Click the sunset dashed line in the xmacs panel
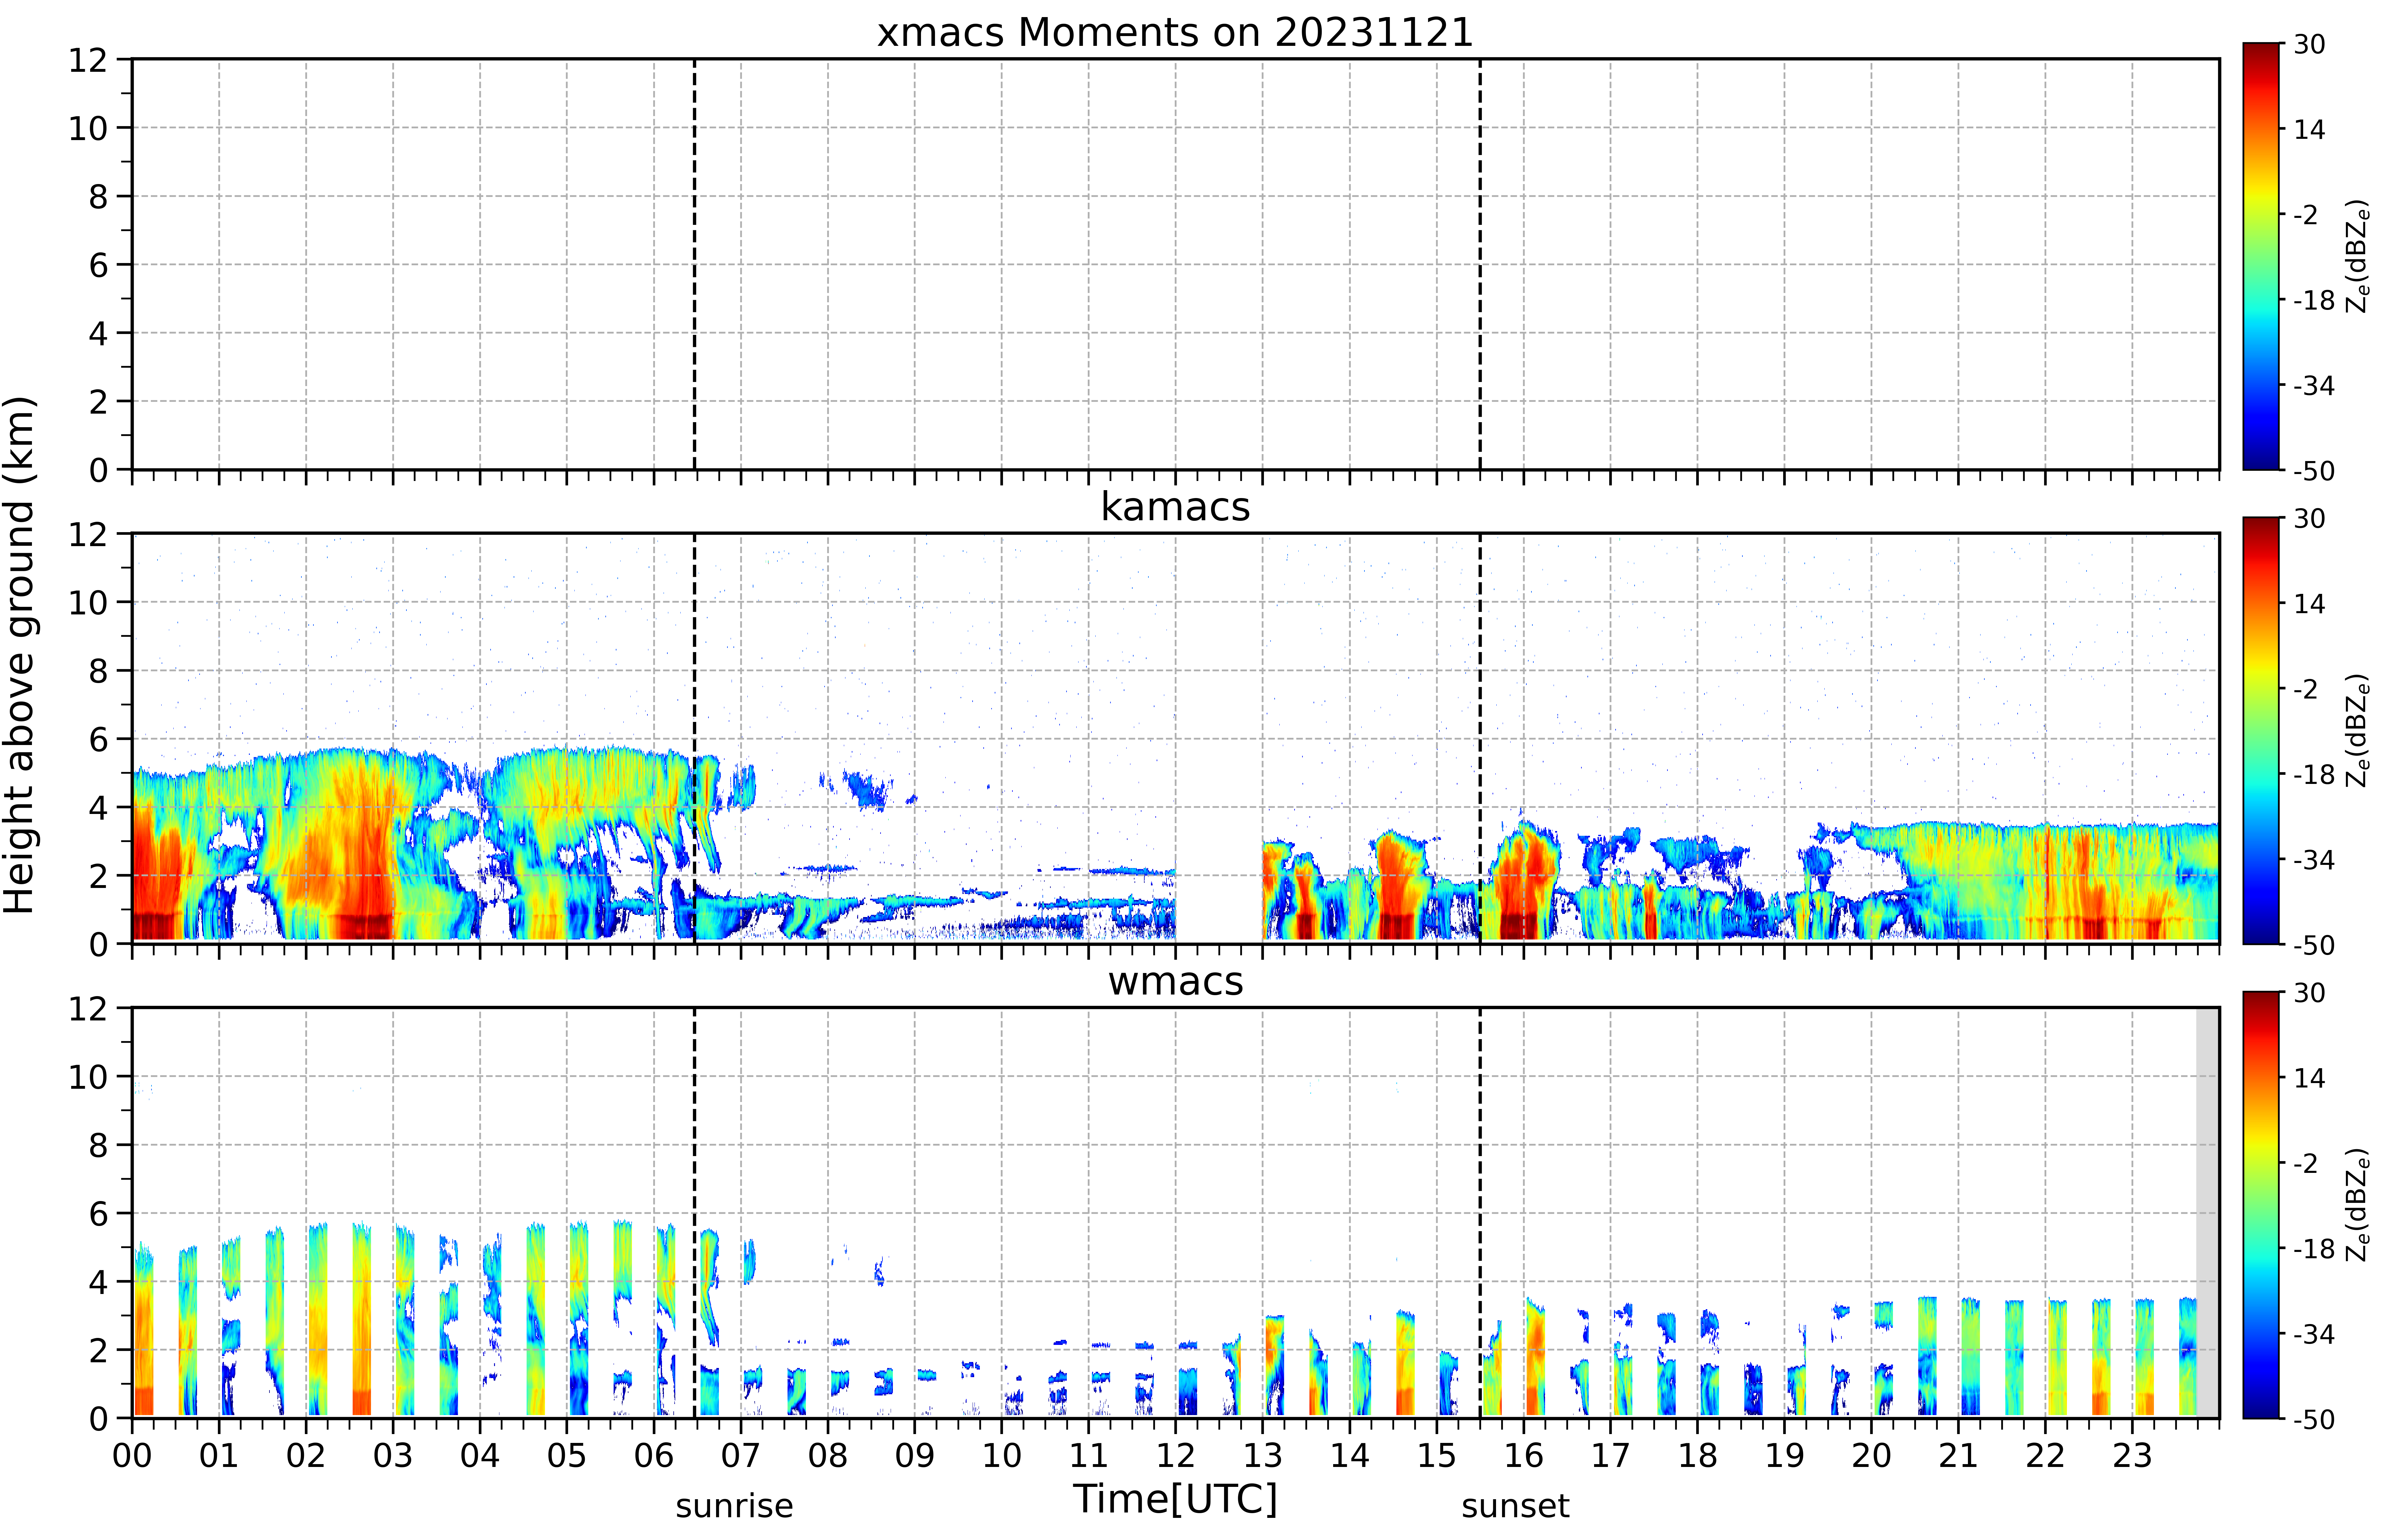The image size is (2387, 1540). 1480,264
